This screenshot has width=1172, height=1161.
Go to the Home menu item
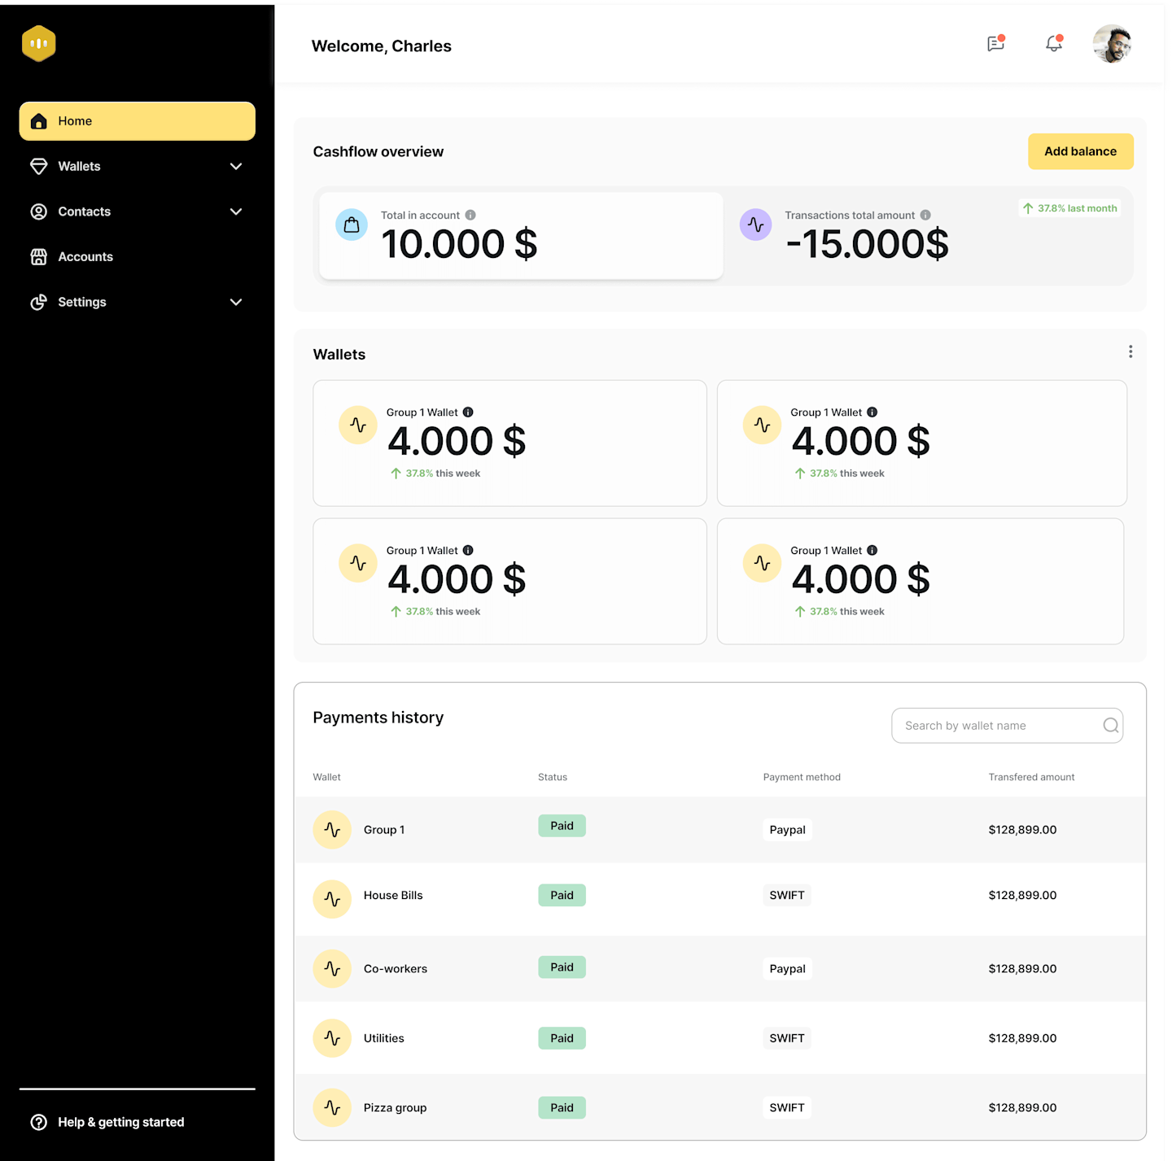[138, 121]
